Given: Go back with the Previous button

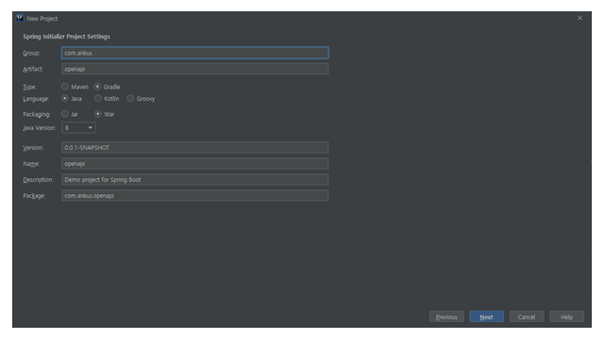Looking at the screenshot, I should 446,316.
